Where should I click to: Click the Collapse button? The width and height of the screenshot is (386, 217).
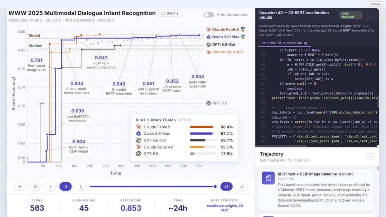[375, 4]
